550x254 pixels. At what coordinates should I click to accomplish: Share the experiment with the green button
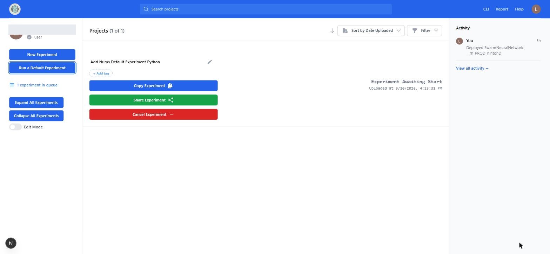pos(153,100)
